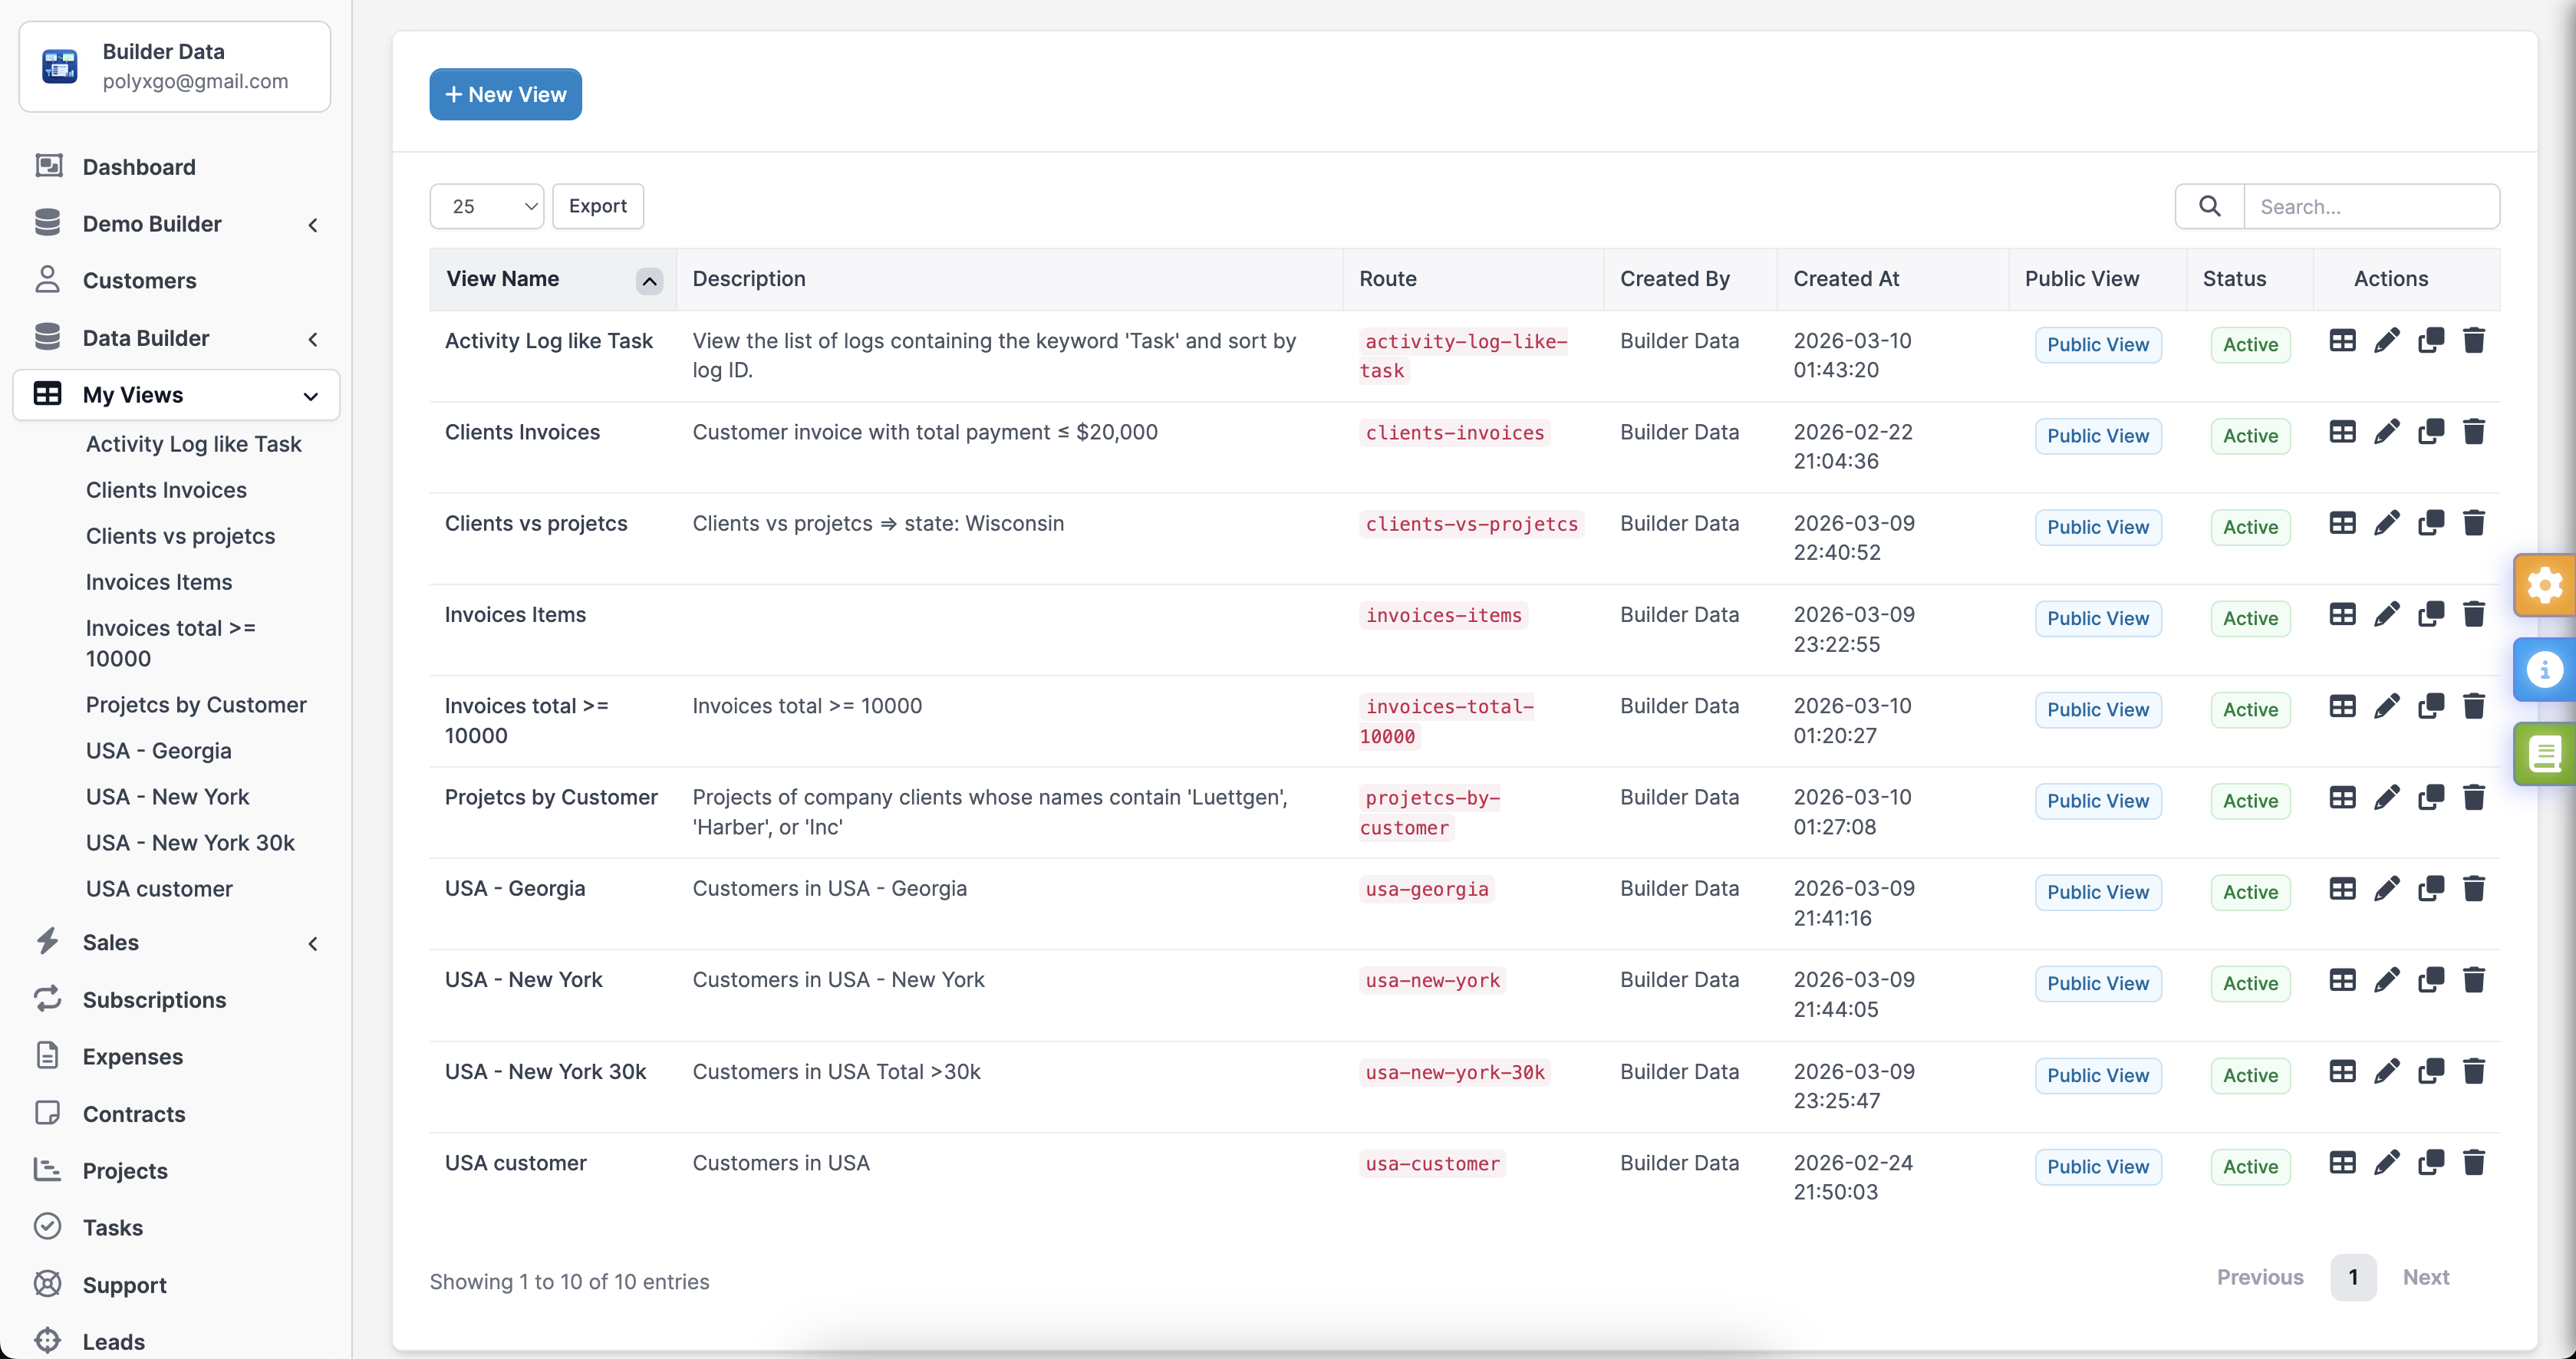The height and width of the screenshot is (1359, 2576).
Task: Open table data view for Activity Log like Task
Action: pyautogui.click(x=2341, y=340)
